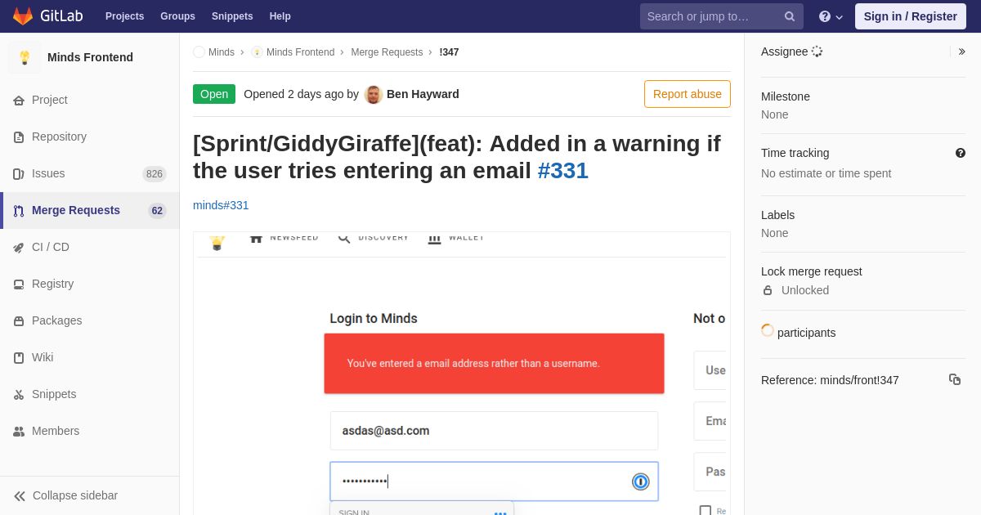981x515 pixels.
Task: Open Packages in the sidebar
Action: point(56,320)
